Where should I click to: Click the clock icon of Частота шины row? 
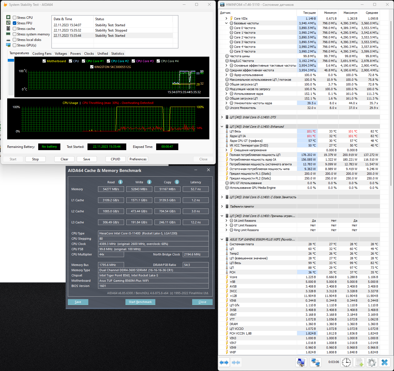[227, 56]
